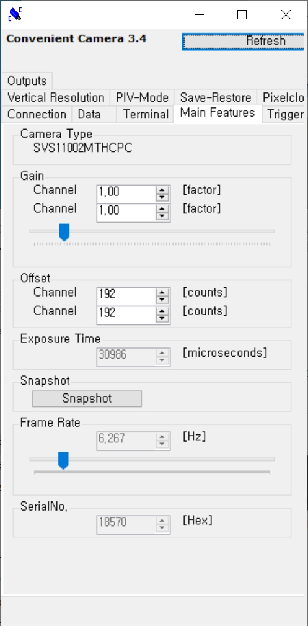Open the Save-Restore tab
Viewport: 308px width, 626px height.
[216, 97]
